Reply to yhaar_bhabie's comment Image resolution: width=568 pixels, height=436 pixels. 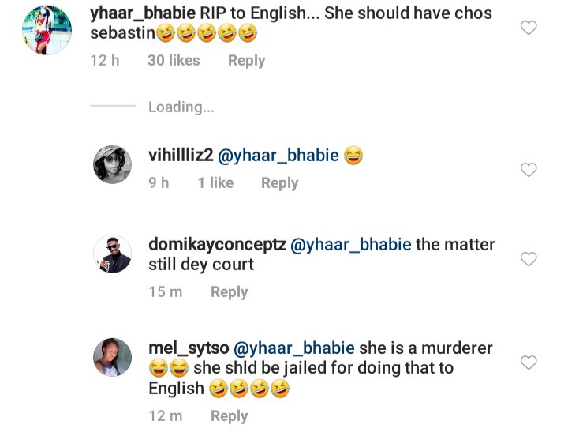246,61
